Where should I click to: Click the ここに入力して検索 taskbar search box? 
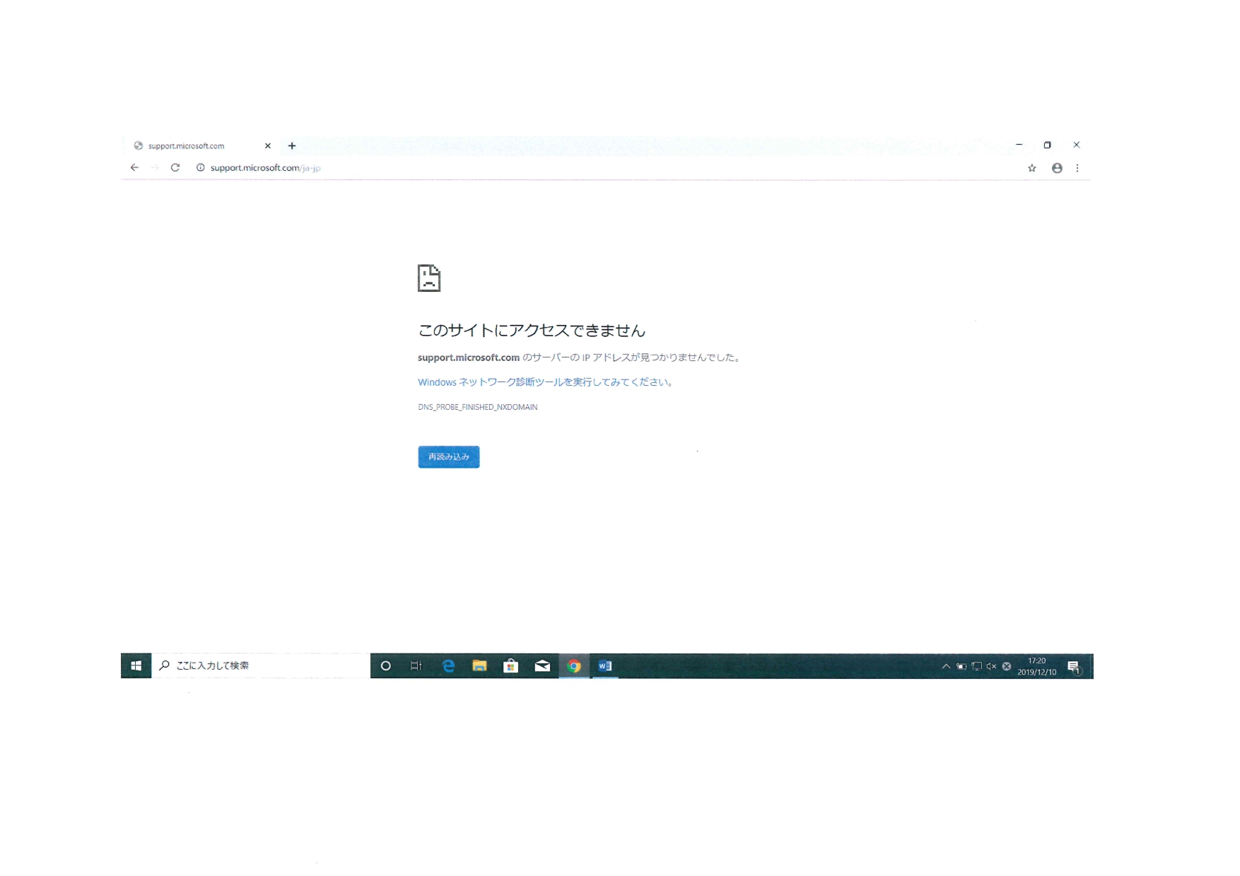point(261,665)
